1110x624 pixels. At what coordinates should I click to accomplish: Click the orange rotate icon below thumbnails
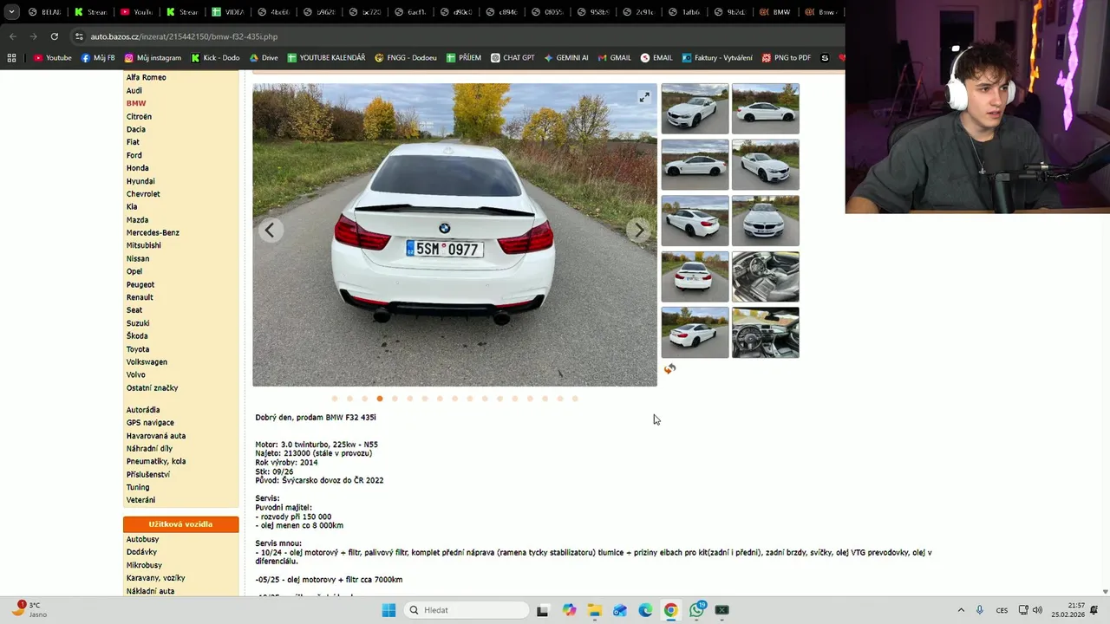pos(669,369)
